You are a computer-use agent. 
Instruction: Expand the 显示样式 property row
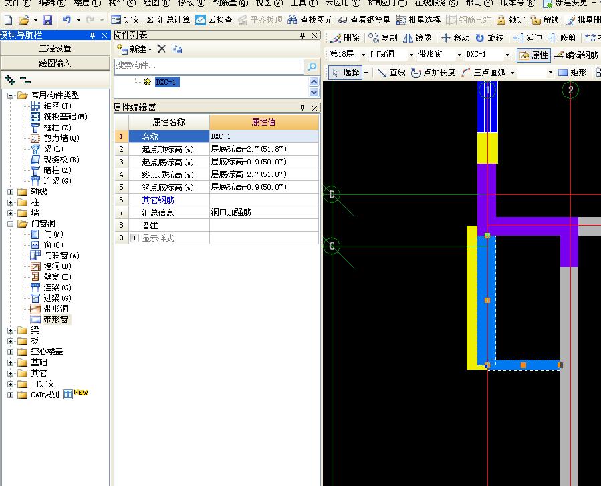134,238
